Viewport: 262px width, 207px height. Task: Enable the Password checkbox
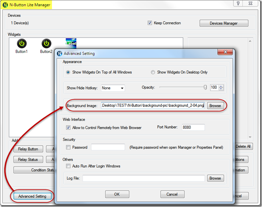(68, 147)
